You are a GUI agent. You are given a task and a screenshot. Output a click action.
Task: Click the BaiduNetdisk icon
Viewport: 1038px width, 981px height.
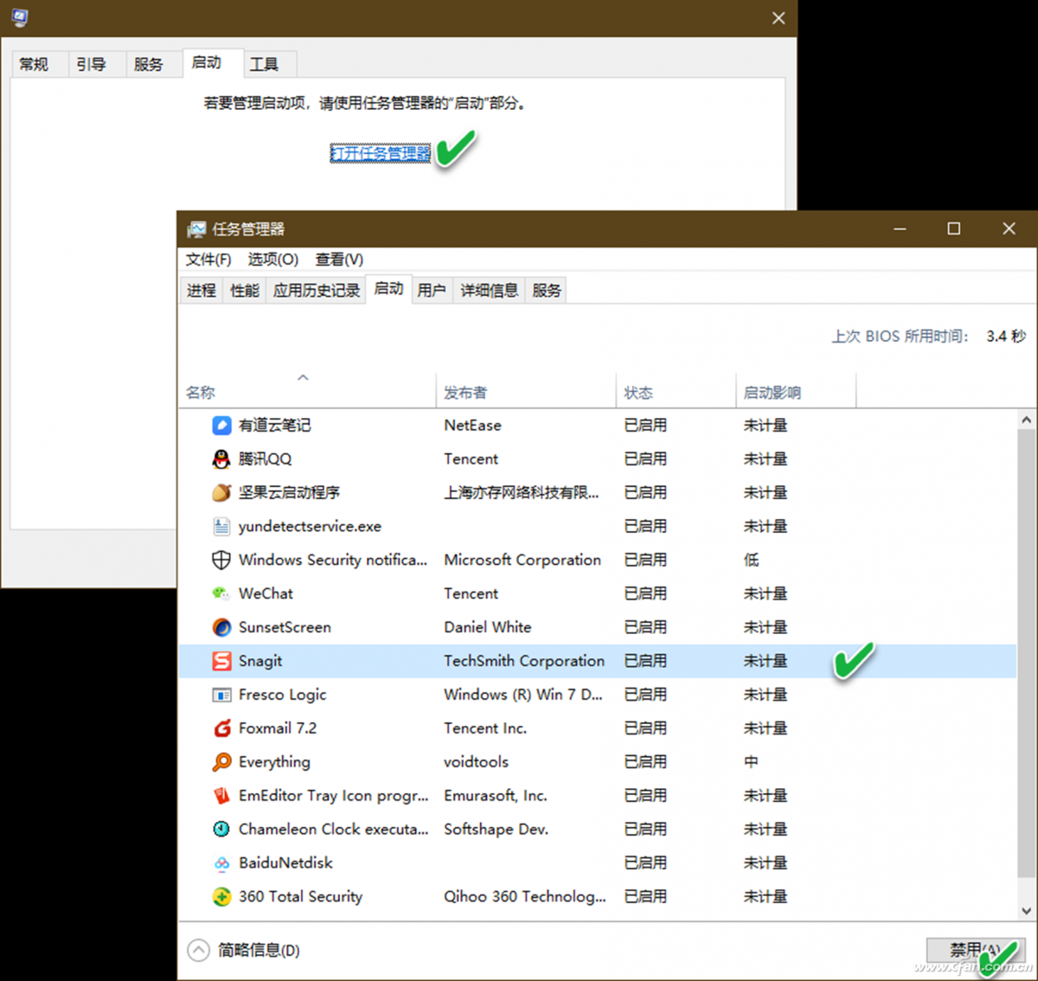[x=221, y=862]
